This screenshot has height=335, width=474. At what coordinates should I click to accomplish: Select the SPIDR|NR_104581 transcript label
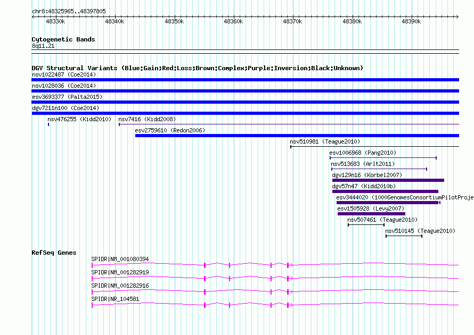(115, 299)
